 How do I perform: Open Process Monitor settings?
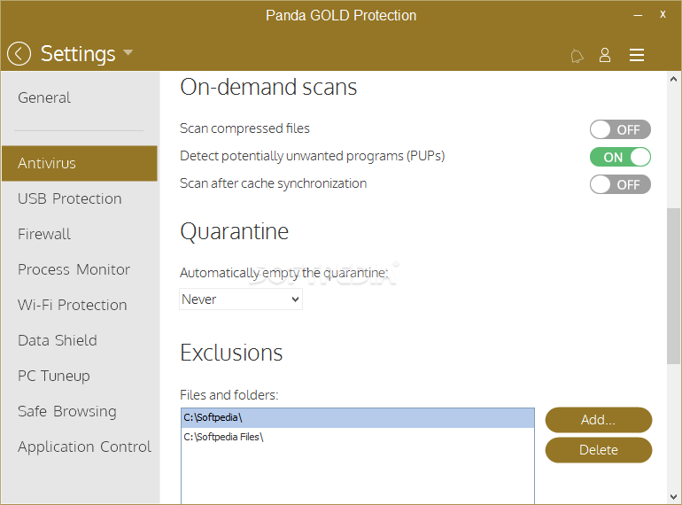coord(74,269)
